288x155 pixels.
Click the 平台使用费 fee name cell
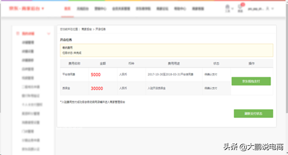click(69, 74)
